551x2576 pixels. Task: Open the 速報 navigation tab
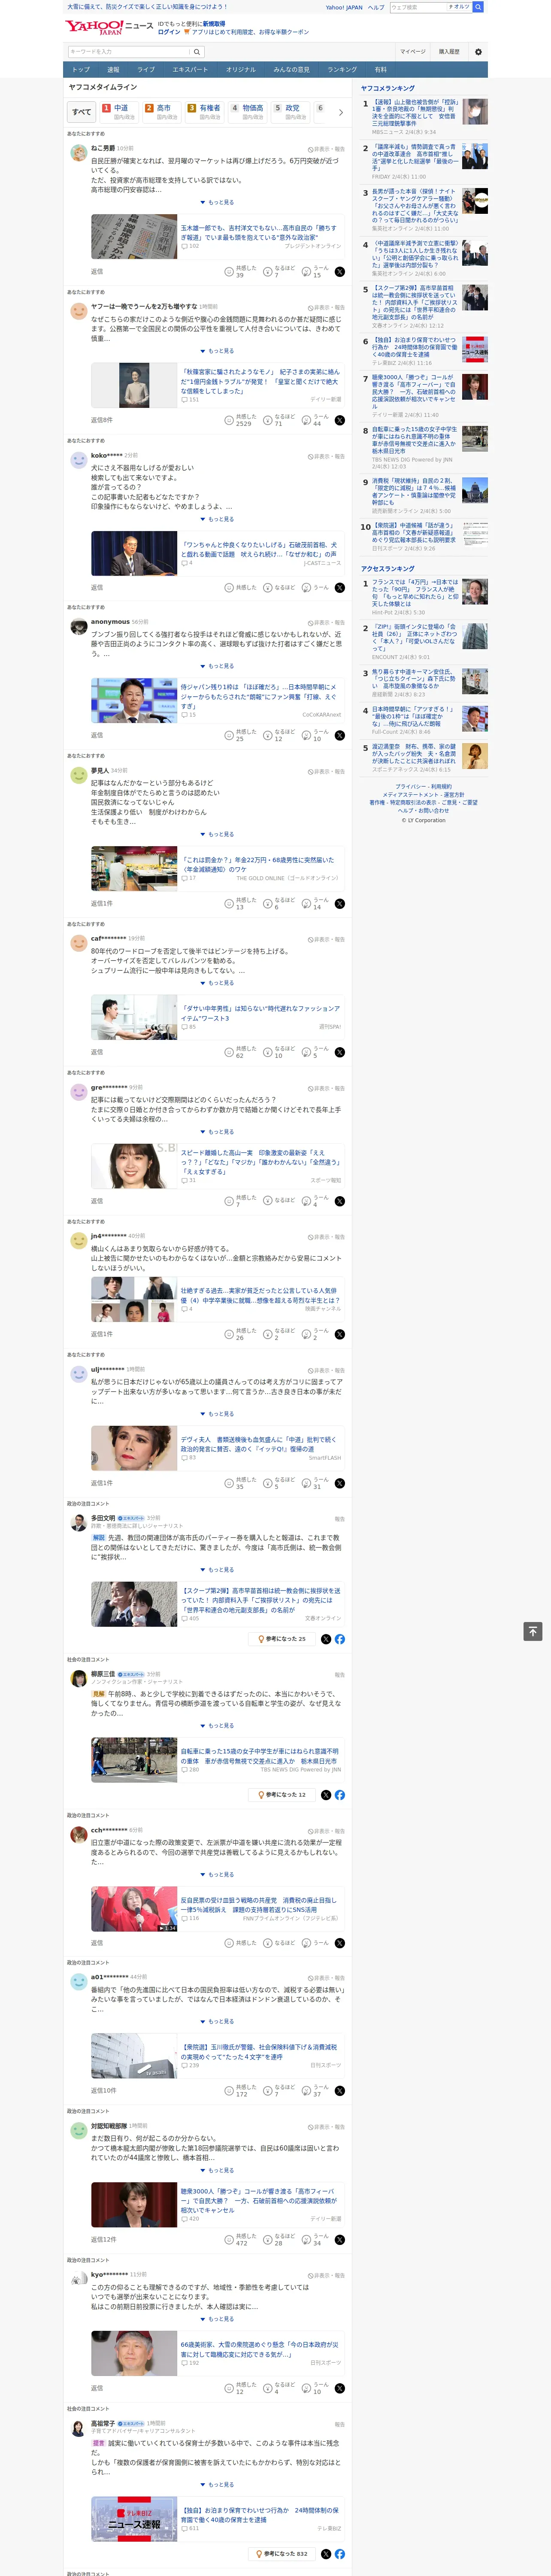[113, 70]
